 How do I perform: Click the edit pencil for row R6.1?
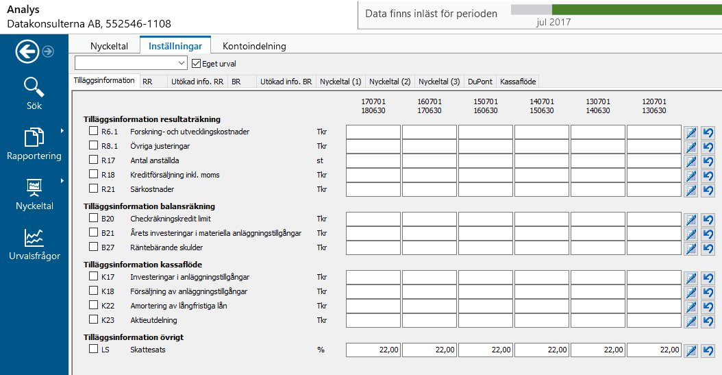pos(690,133)
